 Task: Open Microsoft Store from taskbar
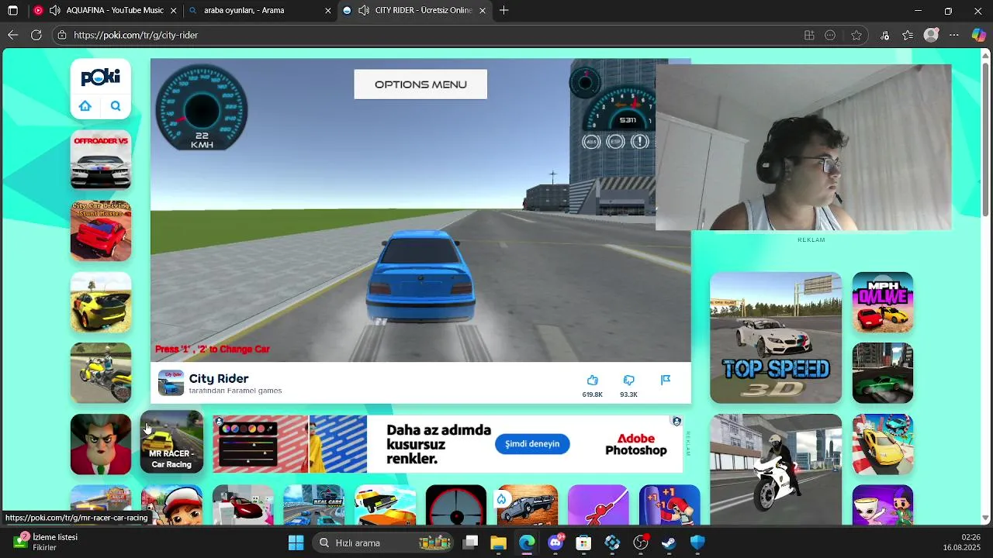583,542
